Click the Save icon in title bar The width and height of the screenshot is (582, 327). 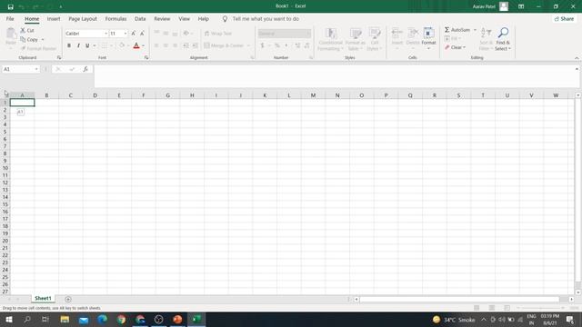10,6
